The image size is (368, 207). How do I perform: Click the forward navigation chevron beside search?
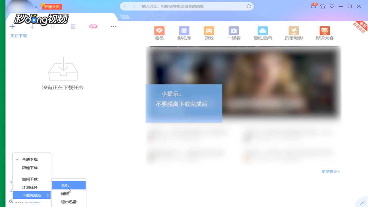coord(134,6)
